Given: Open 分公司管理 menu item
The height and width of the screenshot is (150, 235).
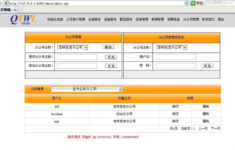Looking at the screenshot, I should point(191,19).
